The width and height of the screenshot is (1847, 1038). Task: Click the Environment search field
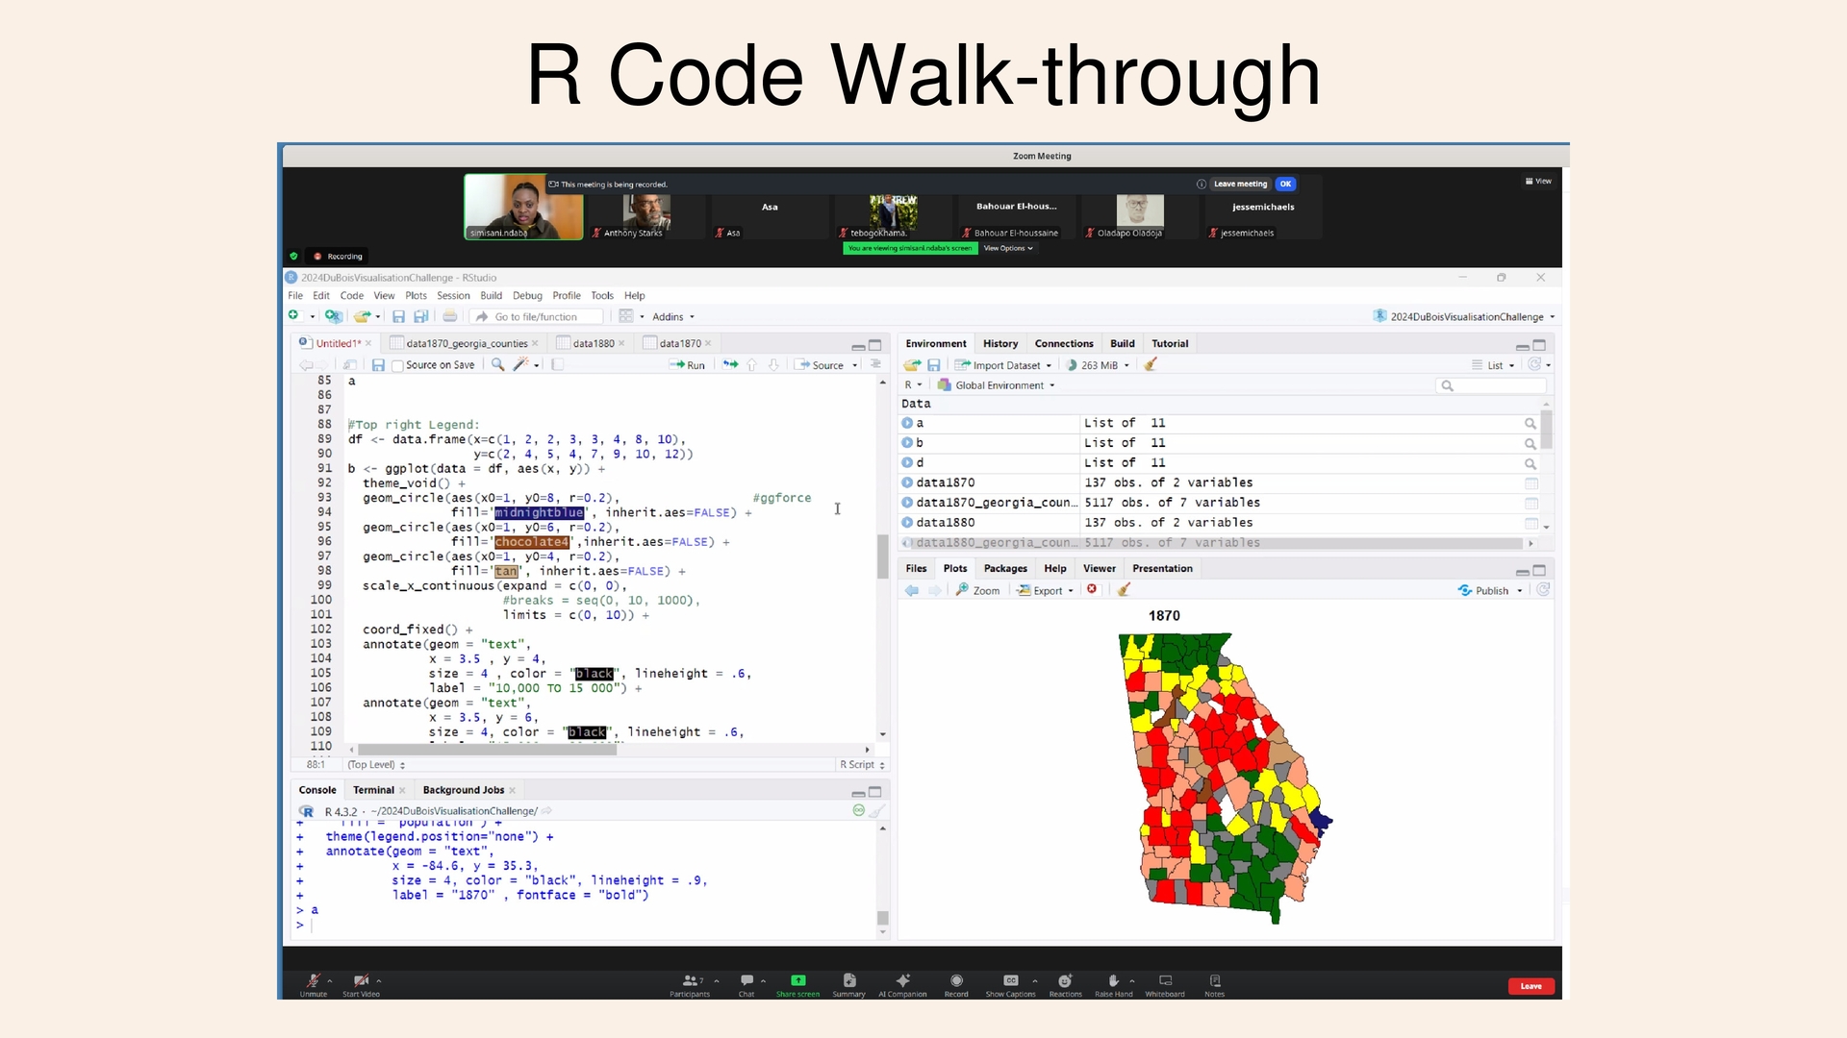[1491, 385]
